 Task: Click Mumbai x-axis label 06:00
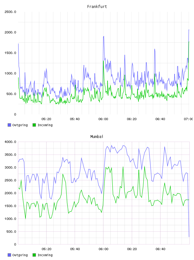(x=103, y=249)
